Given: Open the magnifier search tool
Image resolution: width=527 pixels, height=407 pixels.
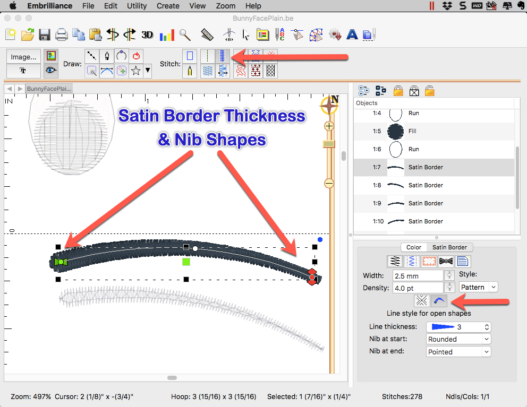Looking at the screenshot, I should [185, 35].
